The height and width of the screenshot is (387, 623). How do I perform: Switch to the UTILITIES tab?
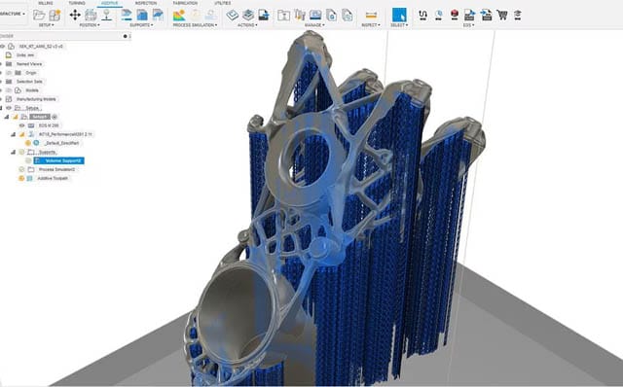point(223,3)
